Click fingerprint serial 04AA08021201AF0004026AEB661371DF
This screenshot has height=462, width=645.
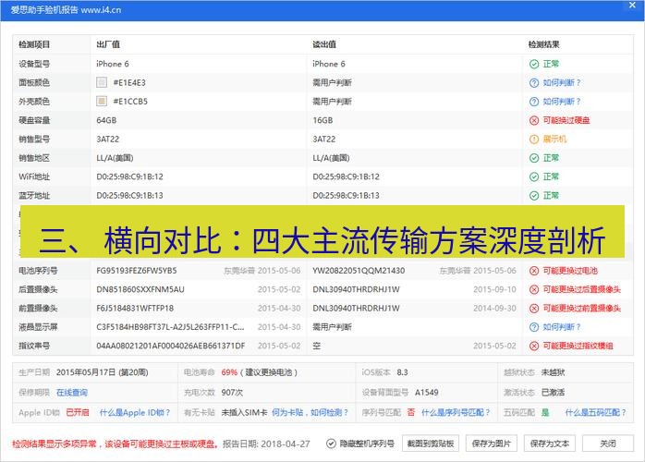pyautogui.click(x=171, y=346)
